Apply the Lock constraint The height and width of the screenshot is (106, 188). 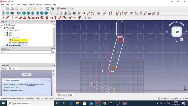point(47,18)
